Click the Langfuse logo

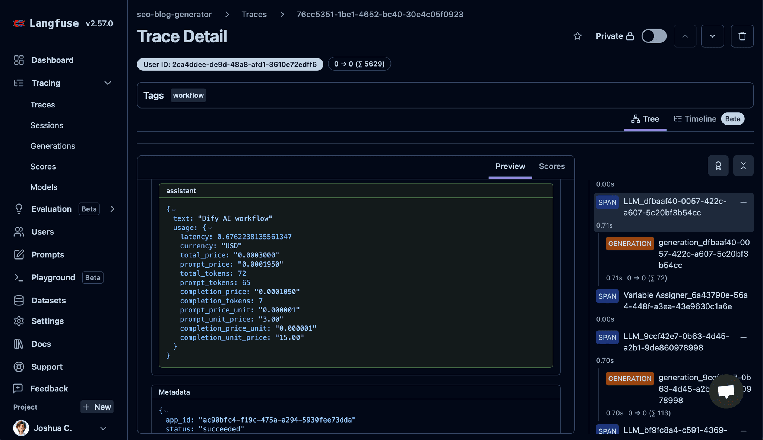pyautogui.click(x=46, y=23)
